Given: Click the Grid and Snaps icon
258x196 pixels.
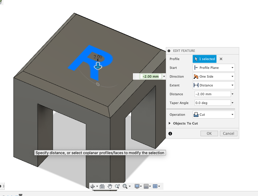Looking at the screenshot, I should [x=146, y=186].
